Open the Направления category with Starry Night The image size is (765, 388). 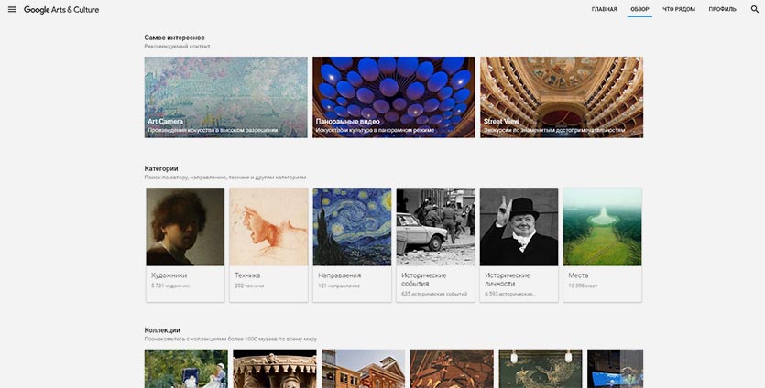click(x=352, y=243)
